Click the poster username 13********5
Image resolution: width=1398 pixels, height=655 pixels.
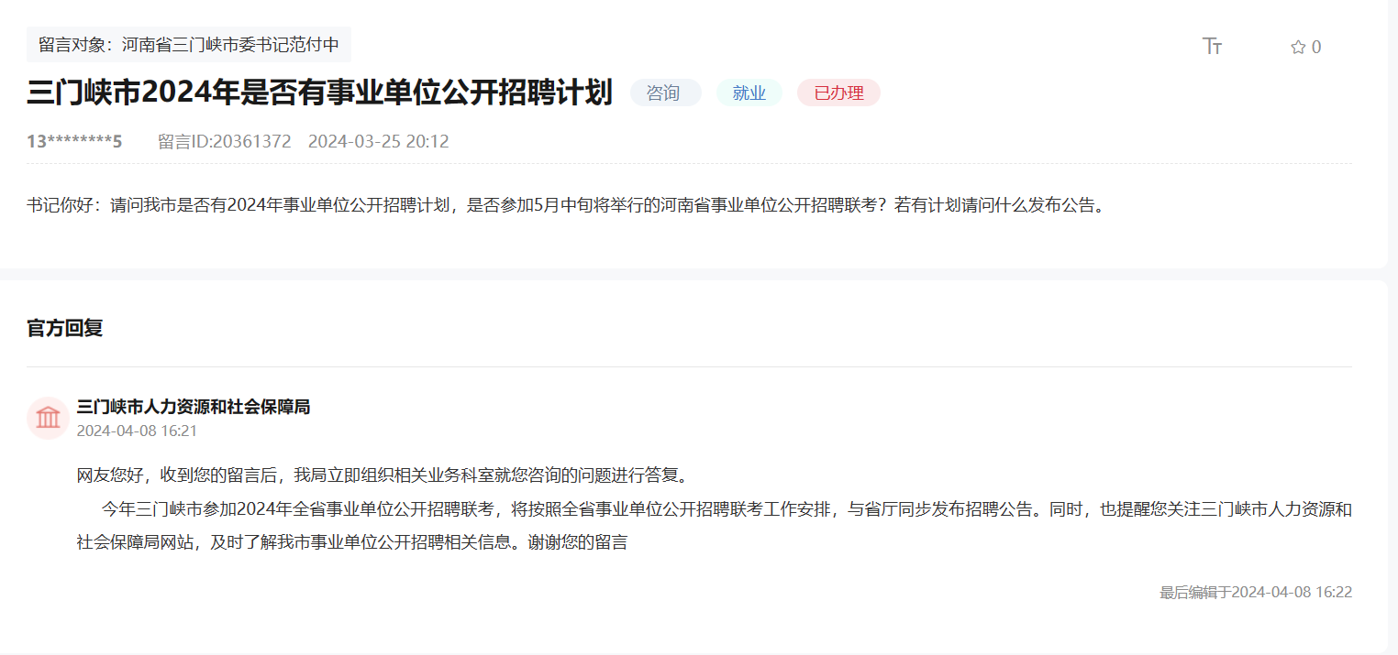[74, 141]
